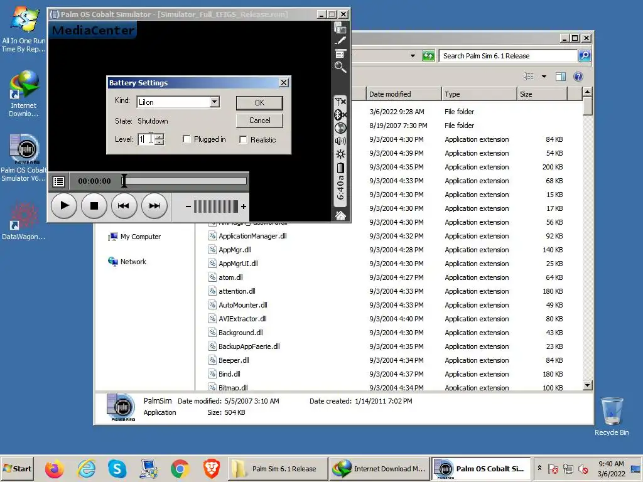Enable the Plugged in checkbox
Image resolution: width=643 pixels, height=482 pixels.
(186, 139)
